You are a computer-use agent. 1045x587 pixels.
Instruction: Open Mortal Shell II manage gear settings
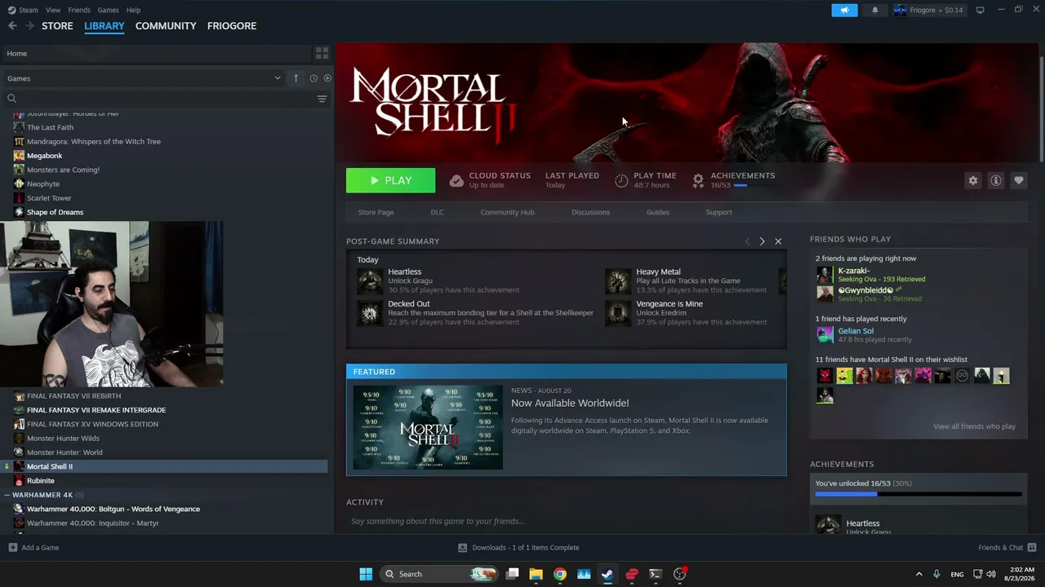973,180
